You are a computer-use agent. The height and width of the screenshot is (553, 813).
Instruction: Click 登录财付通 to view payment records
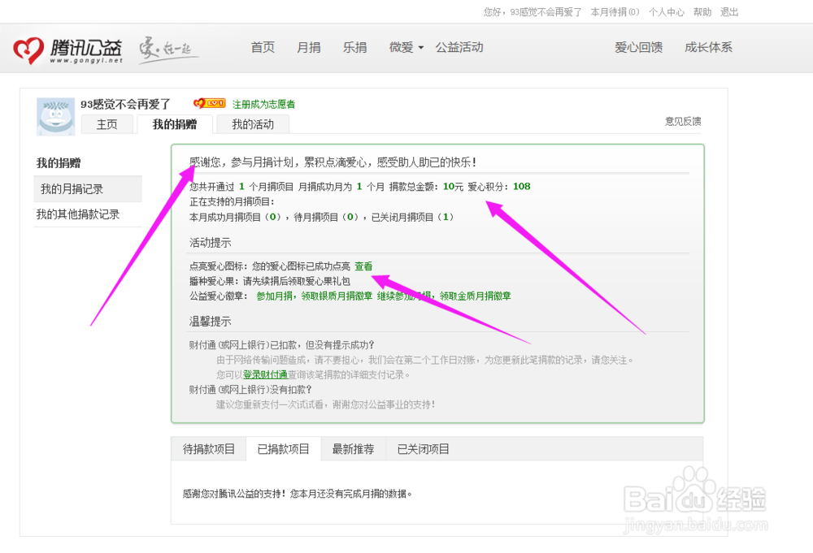click(x=265, y=374)
